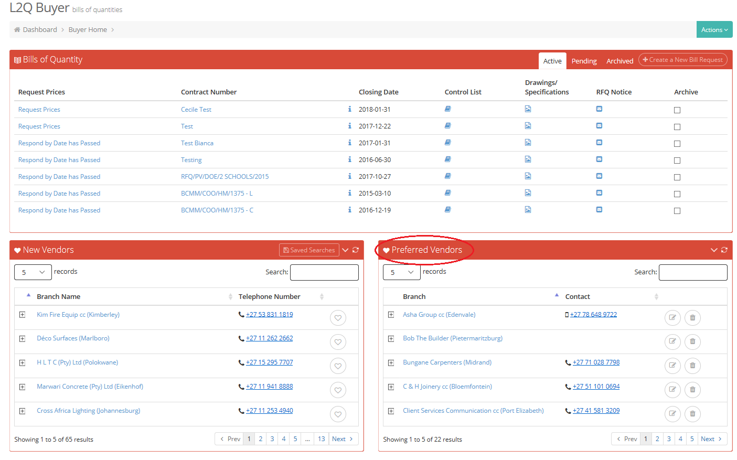Open the records-per-page dropdown in New Vendors
Screen dimensions: 737x460
[33, 272]
